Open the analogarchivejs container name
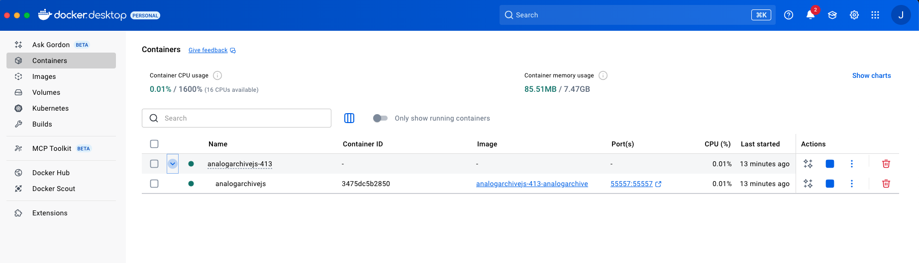Image resolution: width=919 pixels, height=263 pixels. (x=240, y=184)
